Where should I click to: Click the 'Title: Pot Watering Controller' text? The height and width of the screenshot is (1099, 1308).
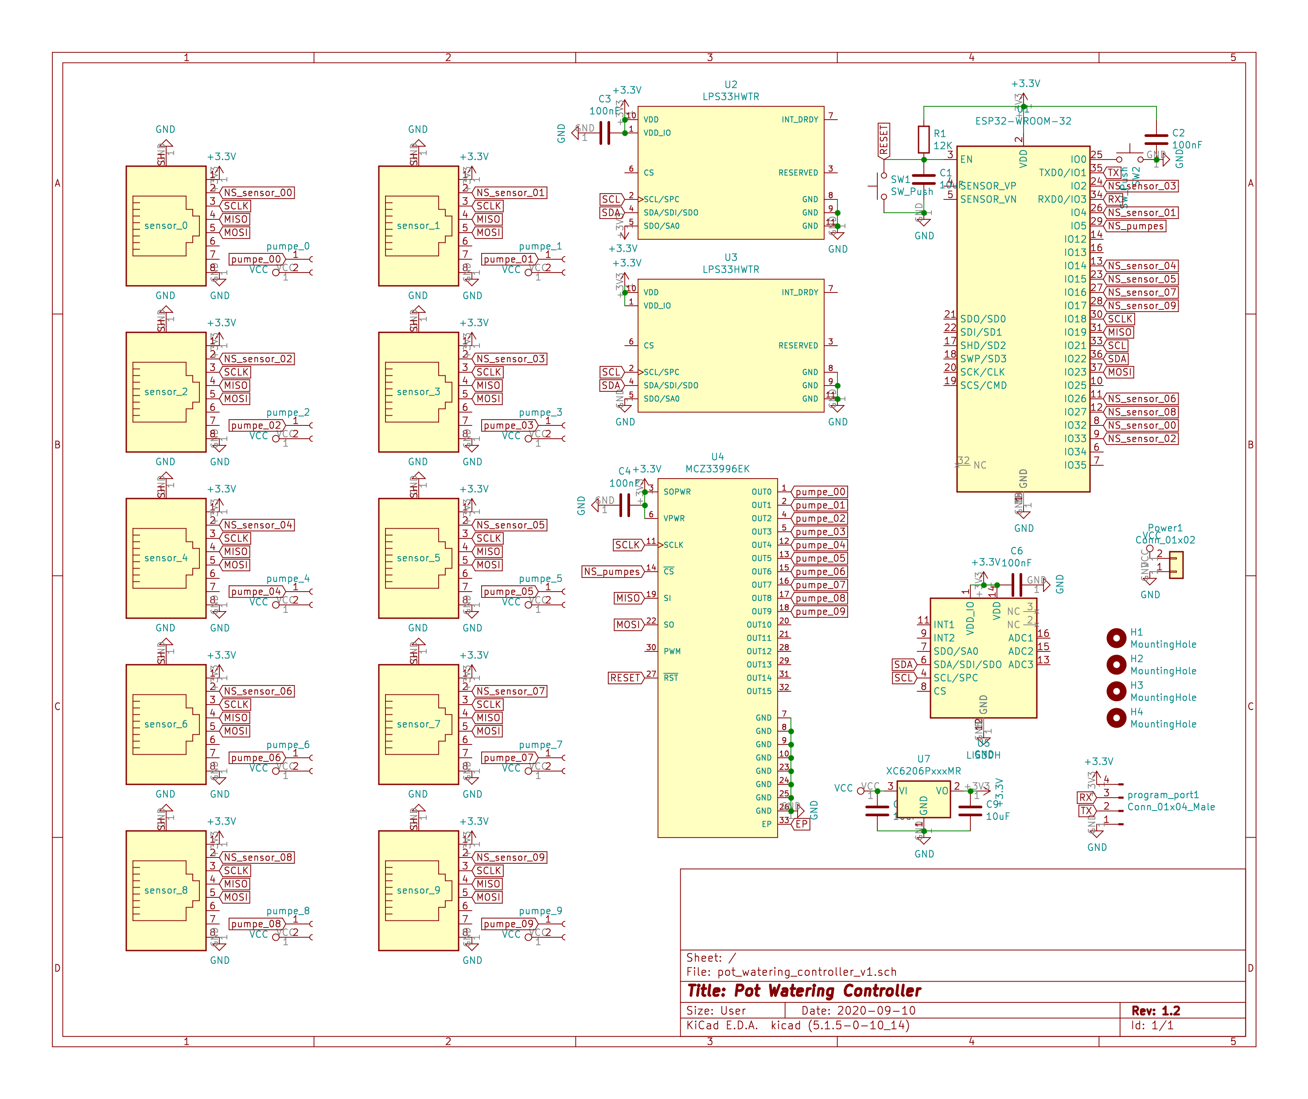pos(804,991)
